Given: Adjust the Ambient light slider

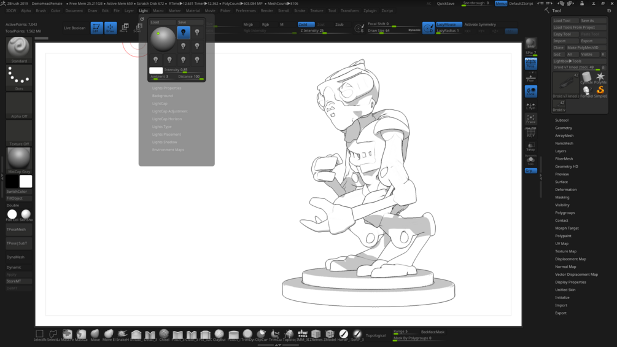Looking at the screenshot, I should click(163, 77).
